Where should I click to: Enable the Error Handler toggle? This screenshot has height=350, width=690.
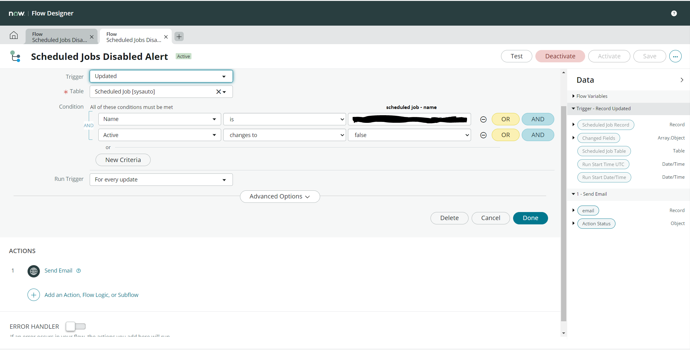[75, 326]
